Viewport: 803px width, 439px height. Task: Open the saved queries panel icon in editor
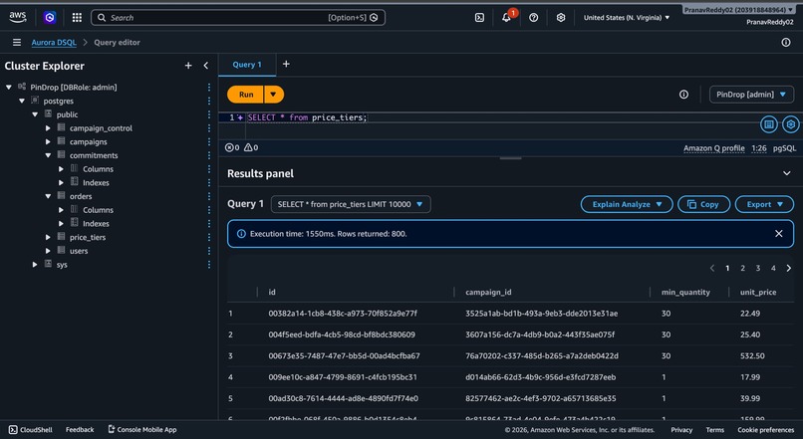click(769, 123)
